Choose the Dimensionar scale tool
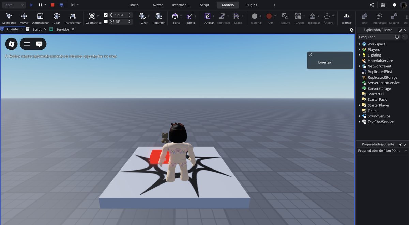 40,18
